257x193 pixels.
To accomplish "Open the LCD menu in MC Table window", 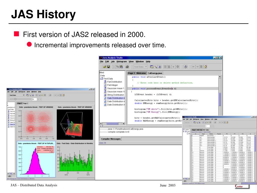I will coord(212,119).
